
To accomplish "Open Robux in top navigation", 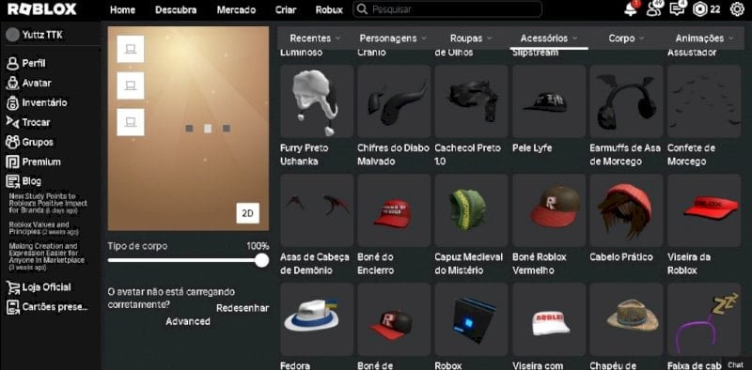I will click(x=329, y=9).
